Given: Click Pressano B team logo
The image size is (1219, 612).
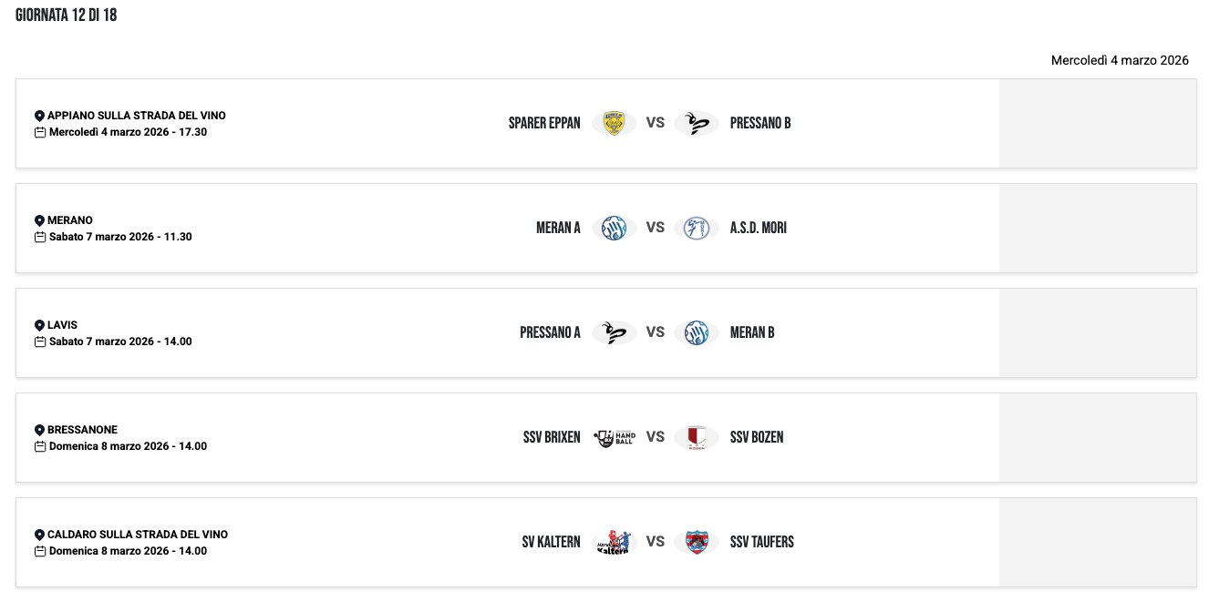Looking at the screenshot, I should click(x=697, y=123).
